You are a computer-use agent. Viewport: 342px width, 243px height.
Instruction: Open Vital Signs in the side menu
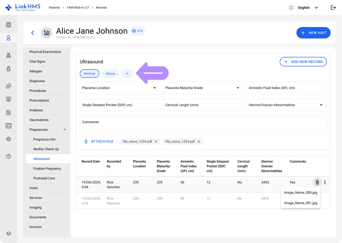(37, 62)
